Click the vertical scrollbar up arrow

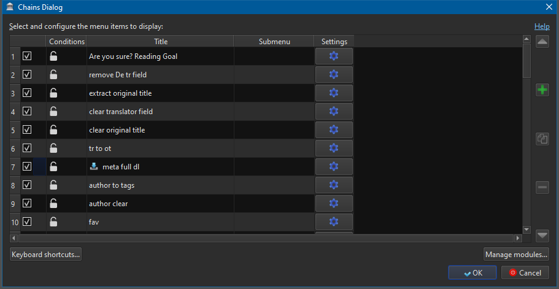click(x=526, y=39)
